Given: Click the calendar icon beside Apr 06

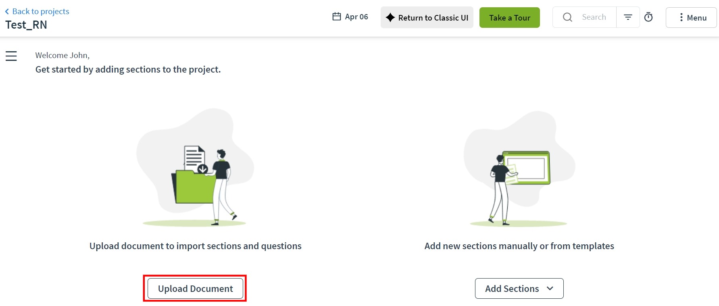Looking at the screenshot, I should pos(337,17).
